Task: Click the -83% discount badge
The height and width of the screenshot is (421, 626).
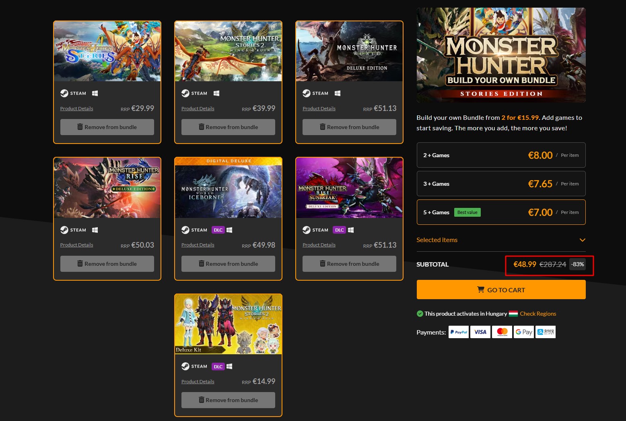Action: click(x=578, y=264)
